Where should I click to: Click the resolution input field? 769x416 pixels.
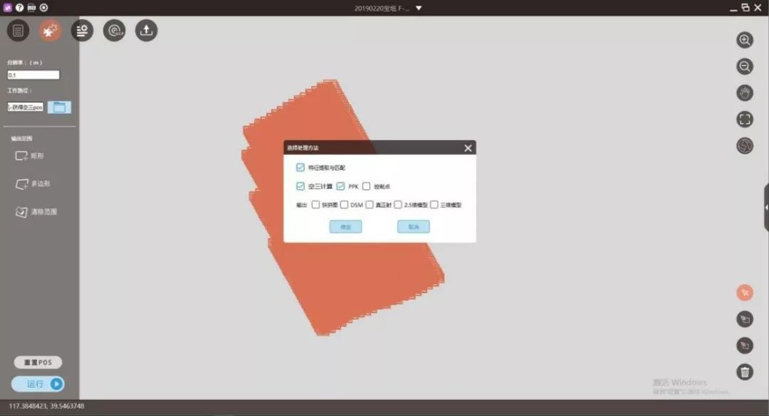[x=33, y=75]
